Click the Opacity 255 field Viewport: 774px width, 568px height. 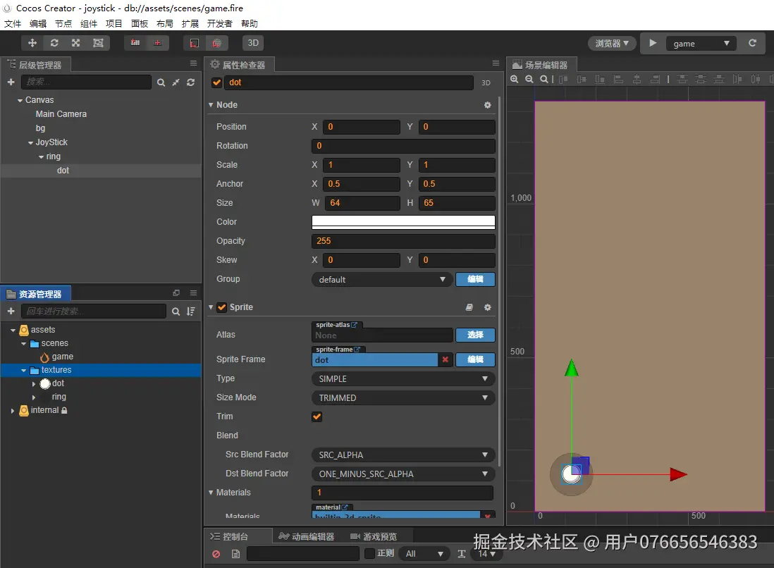click(x=403, y=241)
